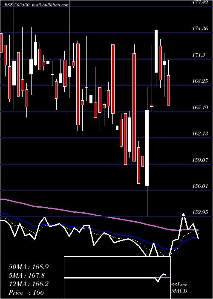Screen dimensions: 213x299
Task: Click the mail.bullkhan.com watermark text
Action: coord(51,5)
